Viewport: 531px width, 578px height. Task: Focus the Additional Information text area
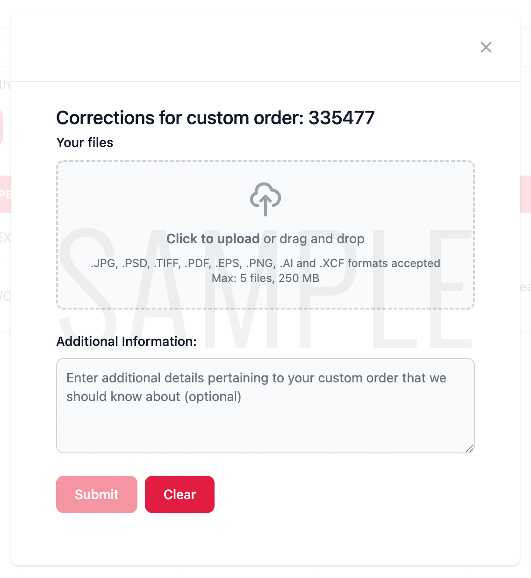tap(265, 406)
